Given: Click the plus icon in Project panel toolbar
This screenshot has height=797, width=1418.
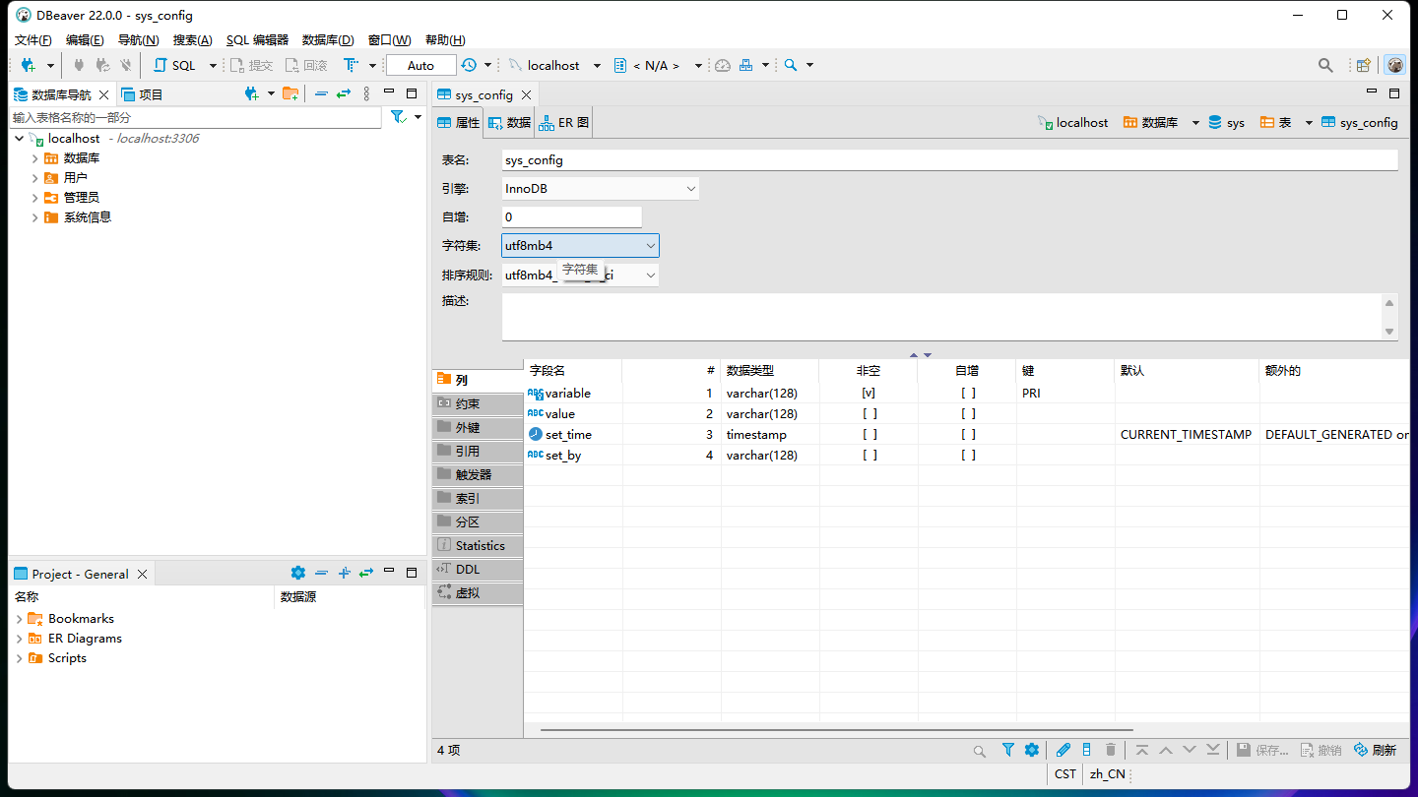Looking at the screenshot, I should pyautogui.click(x=345, y=573).
